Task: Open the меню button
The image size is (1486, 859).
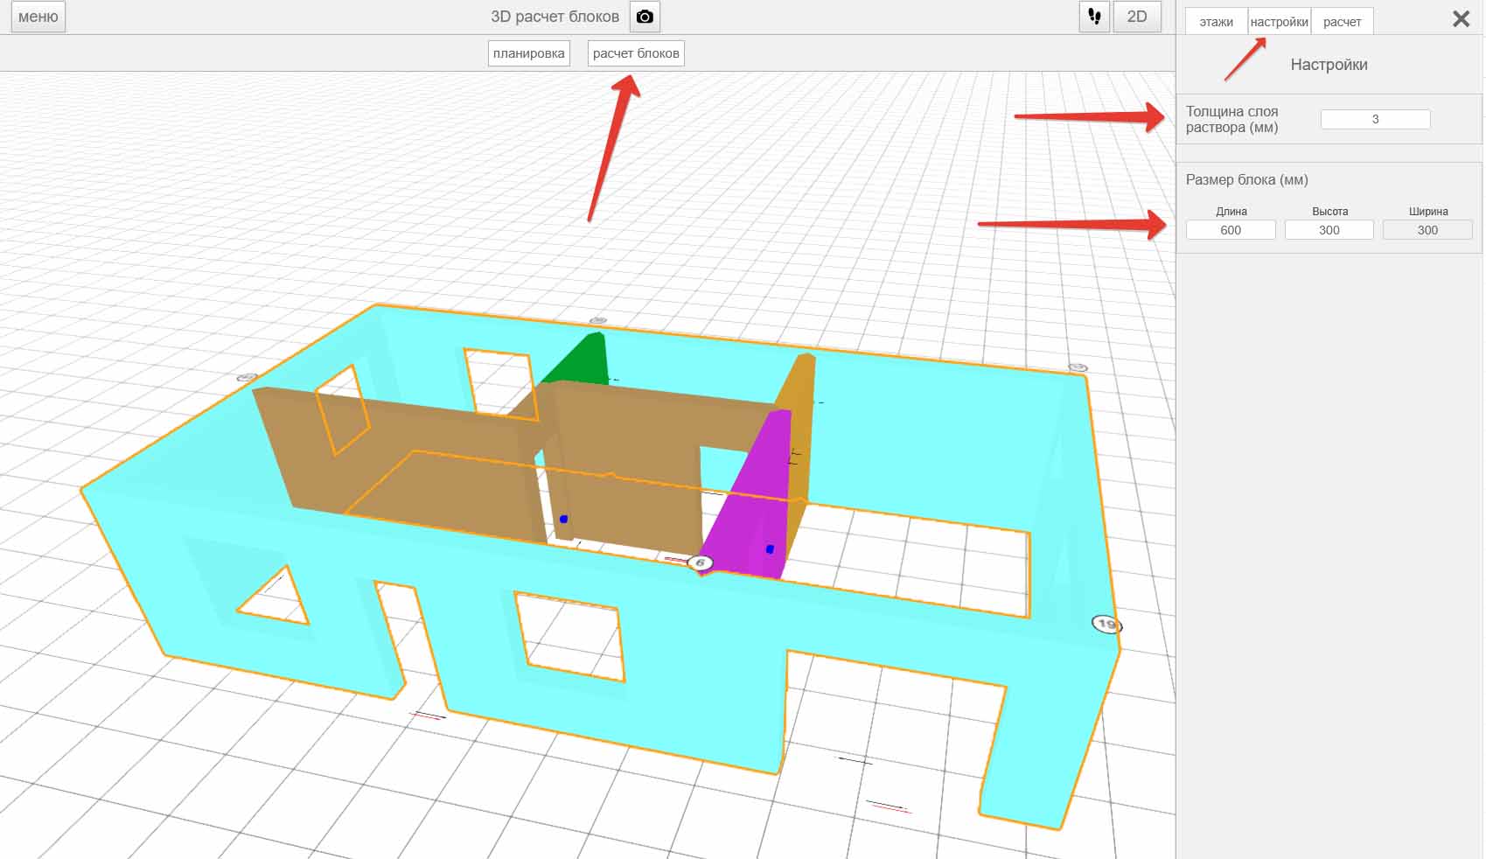Action: [x=38, y=17]
